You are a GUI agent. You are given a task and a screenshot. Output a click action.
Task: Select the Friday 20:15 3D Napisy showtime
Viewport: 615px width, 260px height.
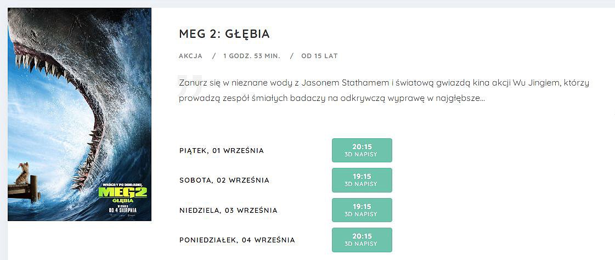[x=362, y=150]
